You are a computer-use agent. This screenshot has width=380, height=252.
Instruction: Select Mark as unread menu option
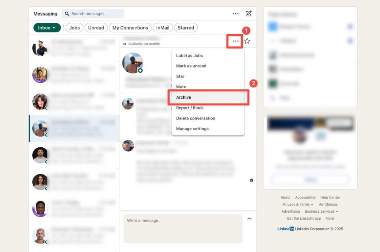coord(191,66)
